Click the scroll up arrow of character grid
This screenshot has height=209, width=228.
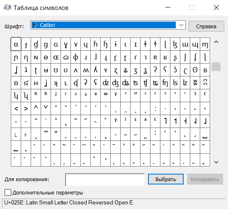pos(216,42)
